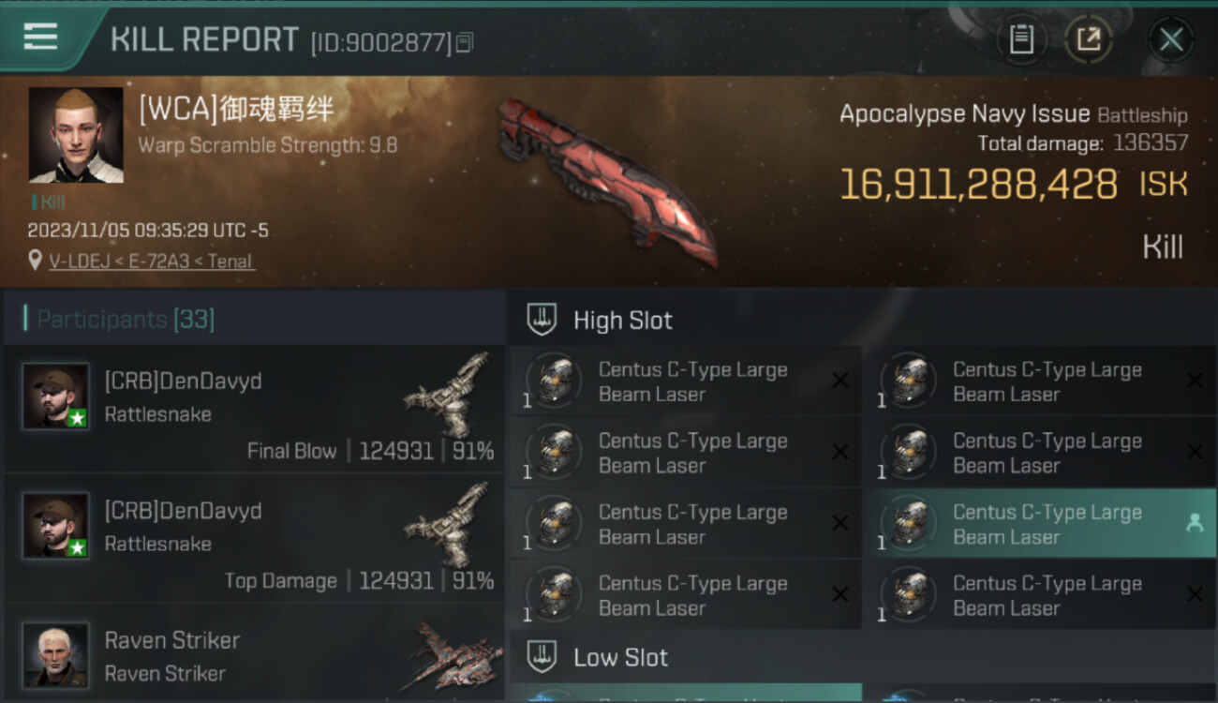Click the High Slot section icon
This screenshot has height=703, width=1218.
pos(542,321)
